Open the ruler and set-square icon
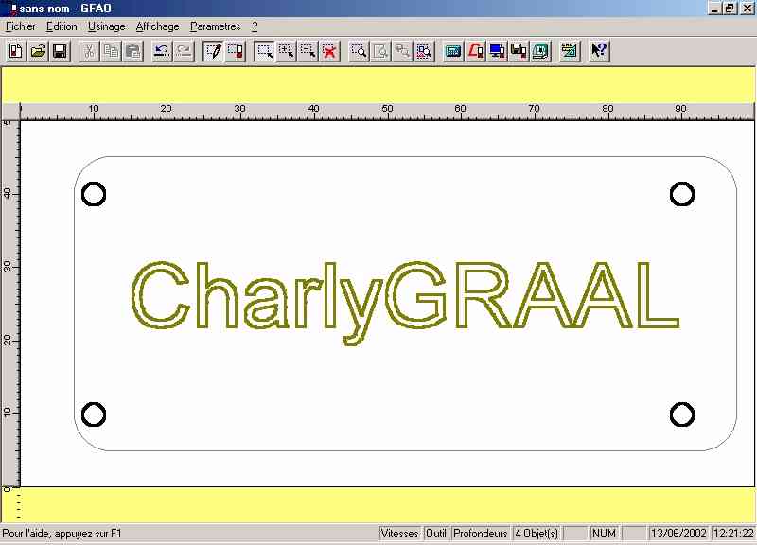 pyautogui.click(x=570, y=51)
